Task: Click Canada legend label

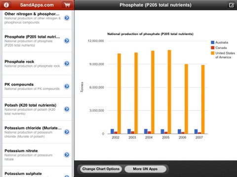Action: 221,48
